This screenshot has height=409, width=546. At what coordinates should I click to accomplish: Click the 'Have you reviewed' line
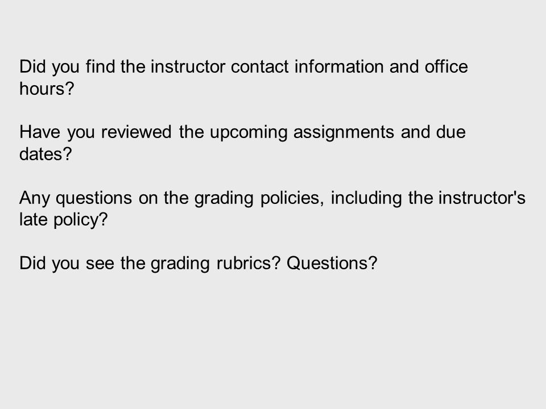[242, 132]
